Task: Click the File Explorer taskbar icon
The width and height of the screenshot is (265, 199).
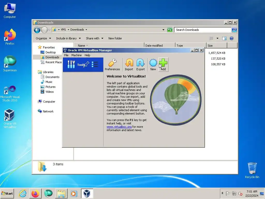Action: point(61,193)
